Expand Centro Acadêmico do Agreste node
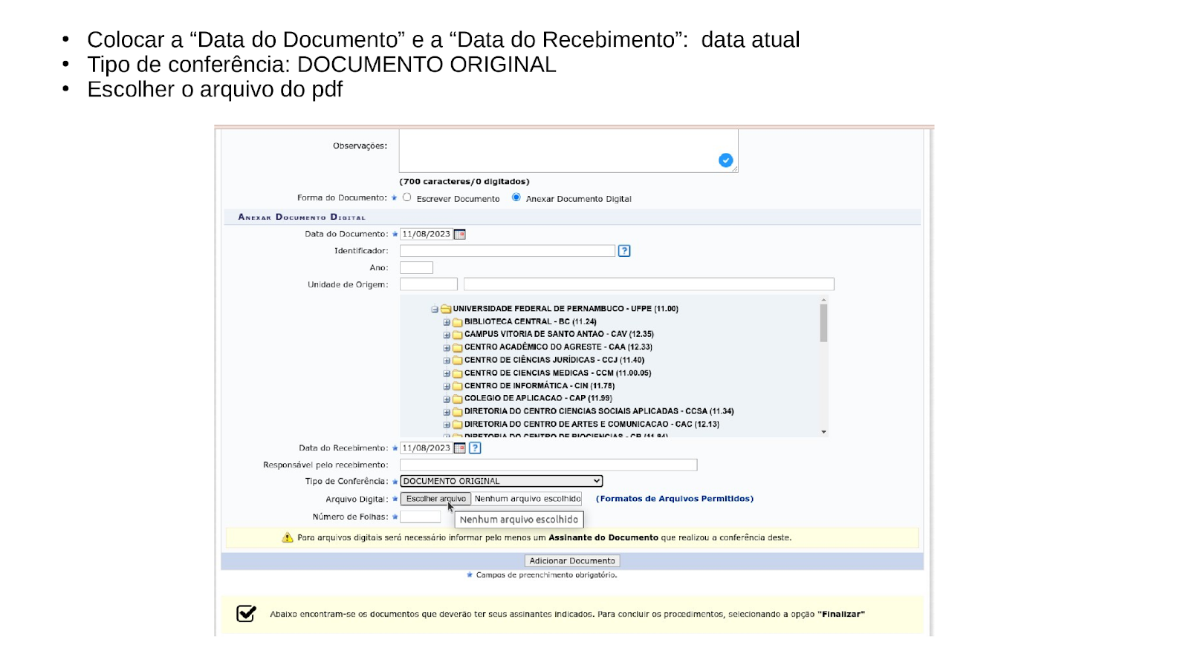The image size is (1189, 668). click(447, 347)
